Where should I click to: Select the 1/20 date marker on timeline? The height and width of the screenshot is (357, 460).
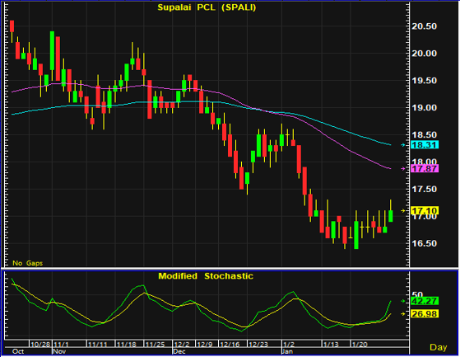click(360, 345)
